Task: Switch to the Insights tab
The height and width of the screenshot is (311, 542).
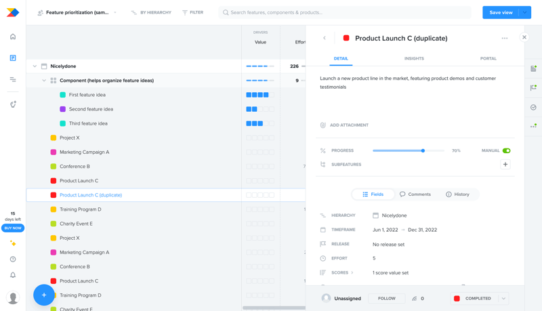Action: coord(414,58)
